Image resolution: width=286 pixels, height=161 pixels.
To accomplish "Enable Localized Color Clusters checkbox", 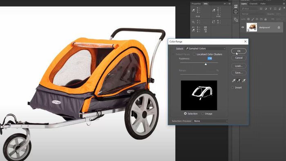I will pyautogui.click(x=194, y=54).
